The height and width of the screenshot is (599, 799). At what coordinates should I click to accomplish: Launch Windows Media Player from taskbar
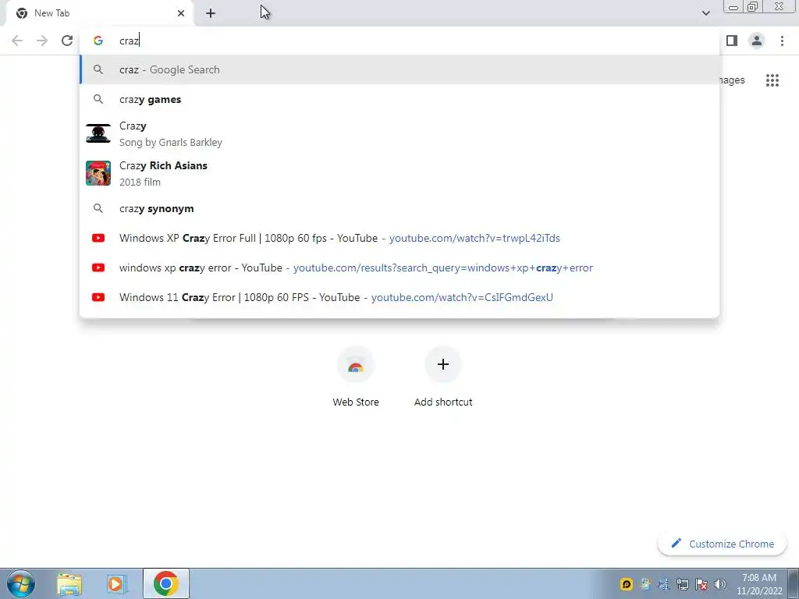[x=117, y=583]
